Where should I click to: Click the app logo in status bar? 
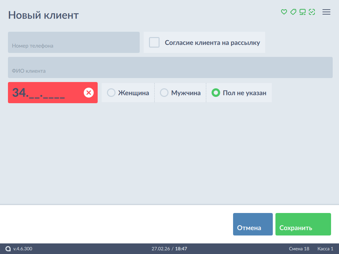click(8, 249)
